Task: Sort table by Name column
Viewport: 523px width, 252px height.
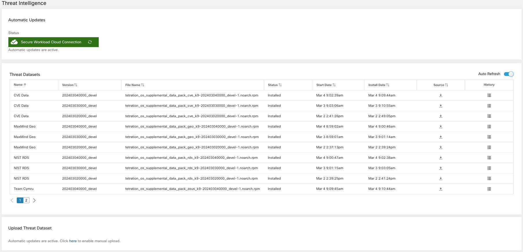Action: coord(20,85)
